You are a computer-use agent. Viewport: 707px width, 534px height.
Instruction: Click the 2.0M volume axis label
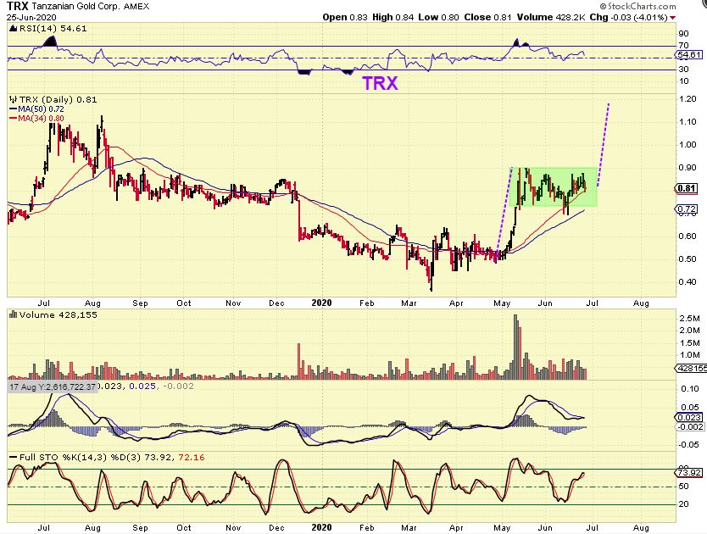tap(689, 331)
